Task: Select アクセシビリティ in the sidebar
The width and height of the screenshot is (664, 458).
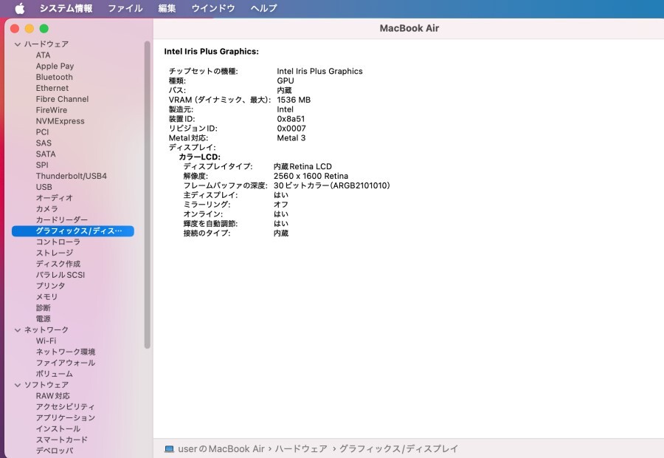Action: (65, 407)
